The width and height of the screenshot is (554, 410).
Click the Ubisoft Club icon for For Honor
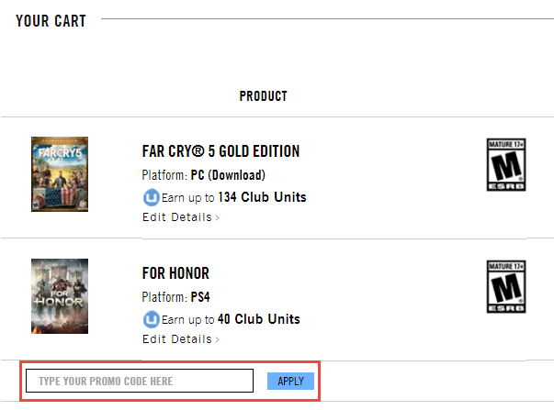pyautogui.click(x=151, y=319)
